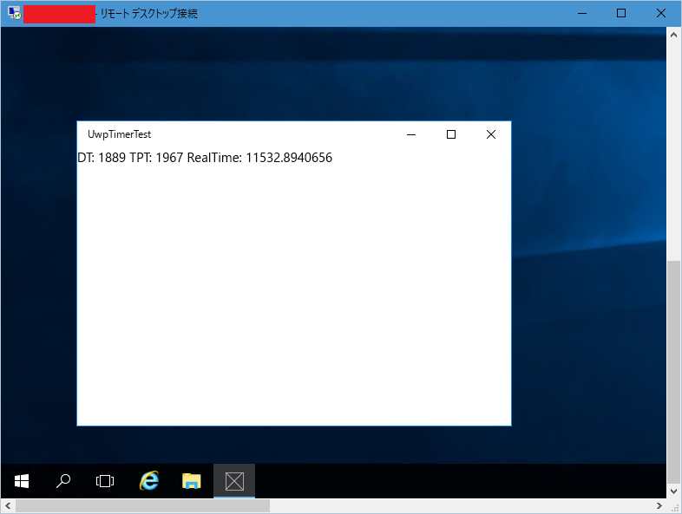Screen dimensions: 682x514
Task: Click the horizontal scrollbar left arrow
Action: tap(8, 505)
